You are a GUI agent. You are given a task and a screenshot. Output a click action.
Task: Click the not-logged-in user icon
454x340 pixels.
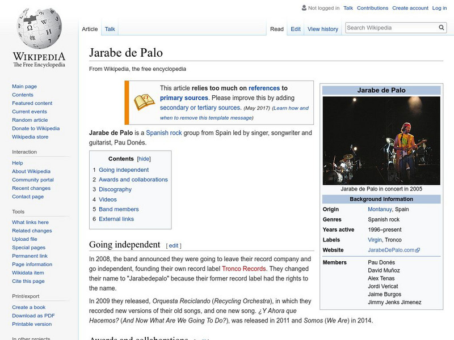point(304,8)
